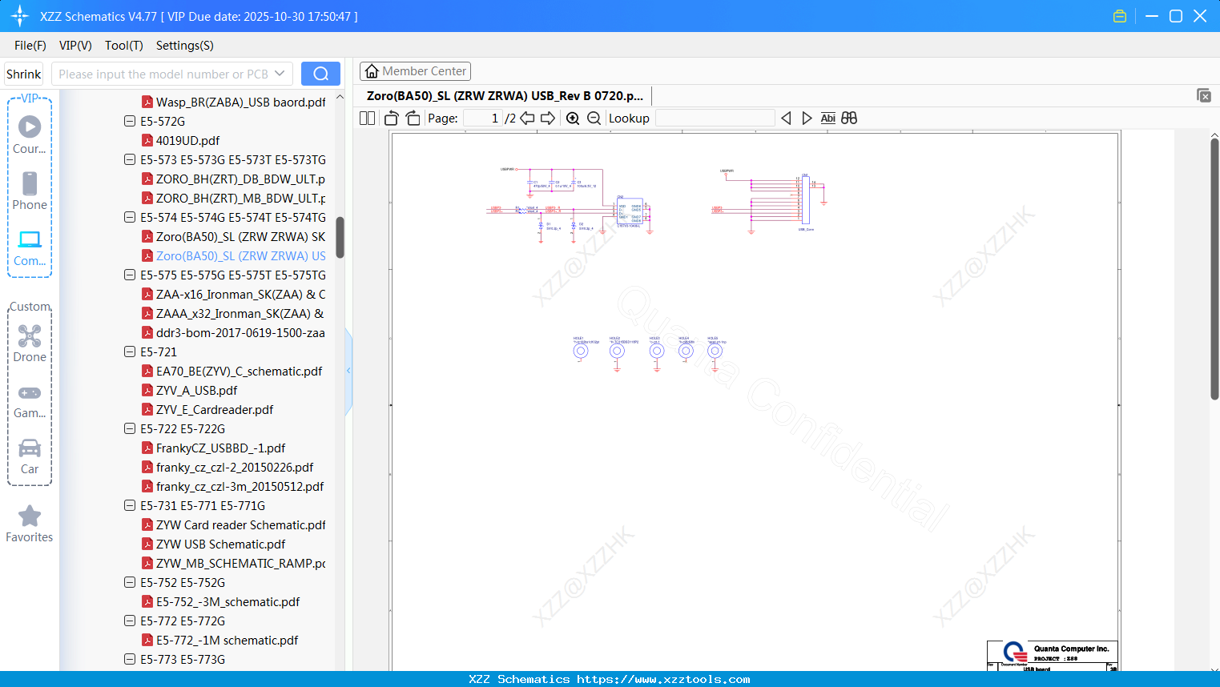The width and height of the screenshot is (1220, 687).
Task: Rotate the page clockwise
Action: tap(413, 119)
